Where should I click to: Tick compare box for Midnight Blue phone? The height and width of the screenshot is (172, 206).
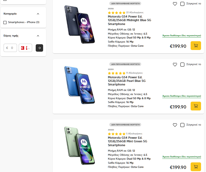pos(182,4)
